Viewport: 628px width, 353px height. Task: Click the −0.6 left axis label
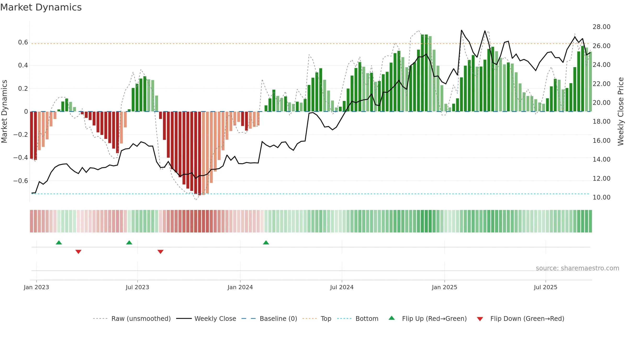[x=21, y=181]
